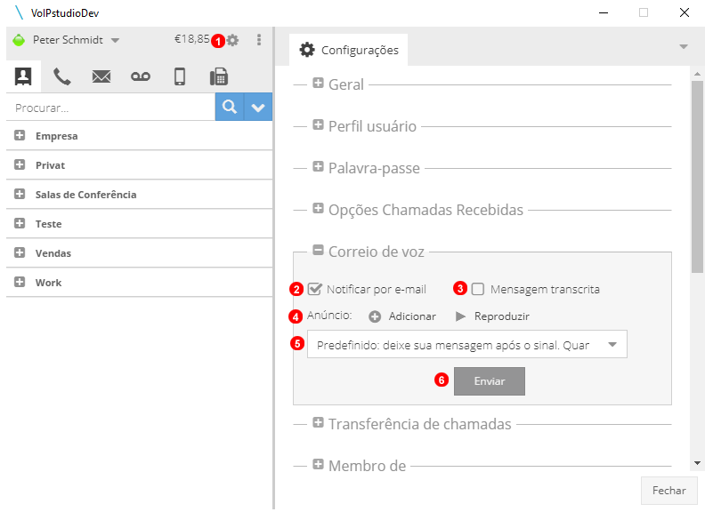Enable Mensagem transcrita checkbox

[x=477, y=289]
